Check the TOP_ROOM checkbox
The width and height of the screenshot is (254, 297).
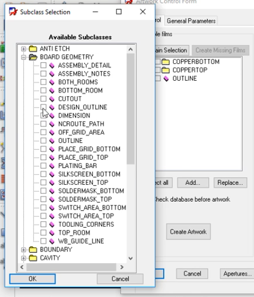pyautogui.click(x=44, y=233)
